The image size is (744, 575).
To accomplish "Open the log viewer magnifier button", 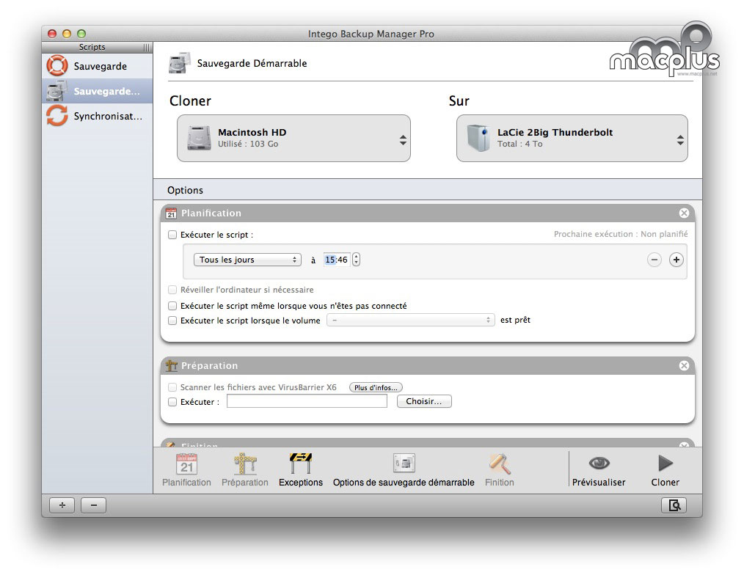I will [x=674, y=505].
